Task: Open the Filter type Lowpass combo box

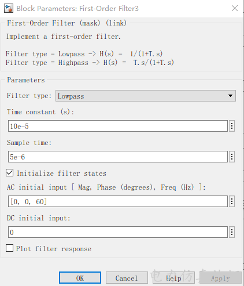Action: [146, 96]
